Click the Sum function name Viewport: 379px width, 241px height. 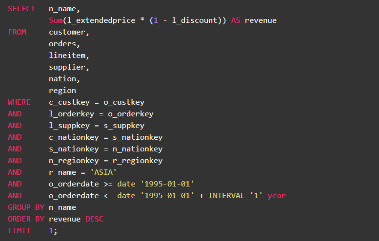click(x=56, y=20)
